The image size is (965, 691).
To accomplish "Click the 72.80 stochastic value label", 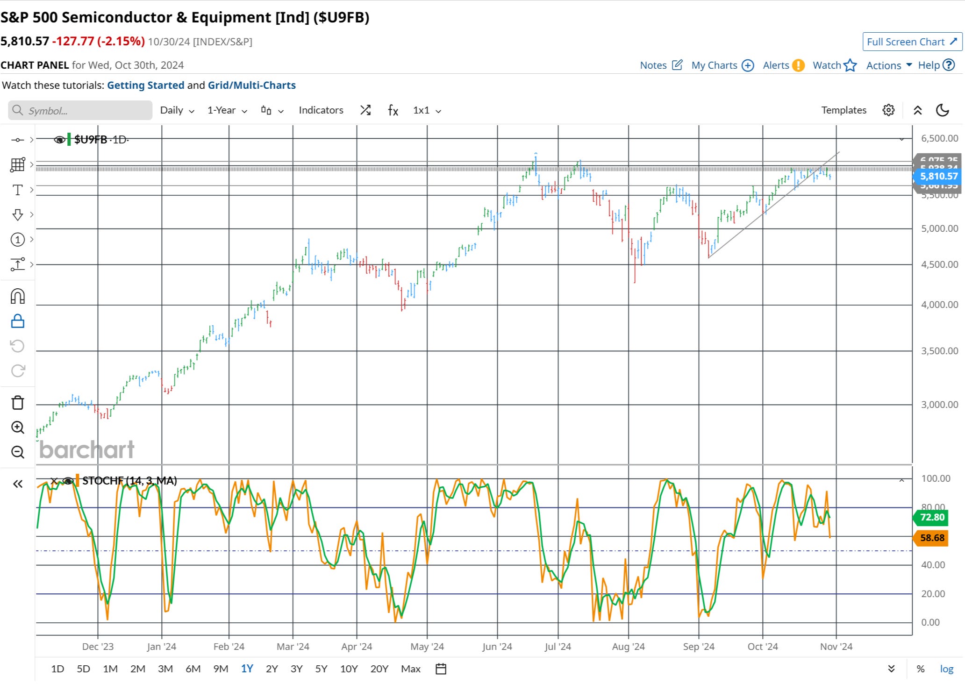I will (931, 518).
